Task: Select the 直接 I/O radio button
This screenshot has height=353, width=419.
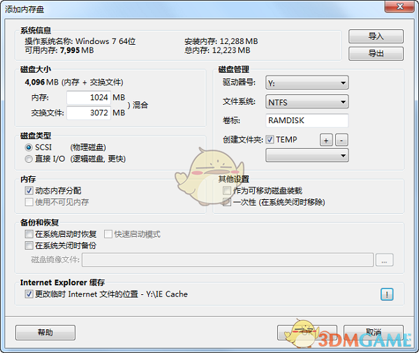Action: (x=29, y=159)
